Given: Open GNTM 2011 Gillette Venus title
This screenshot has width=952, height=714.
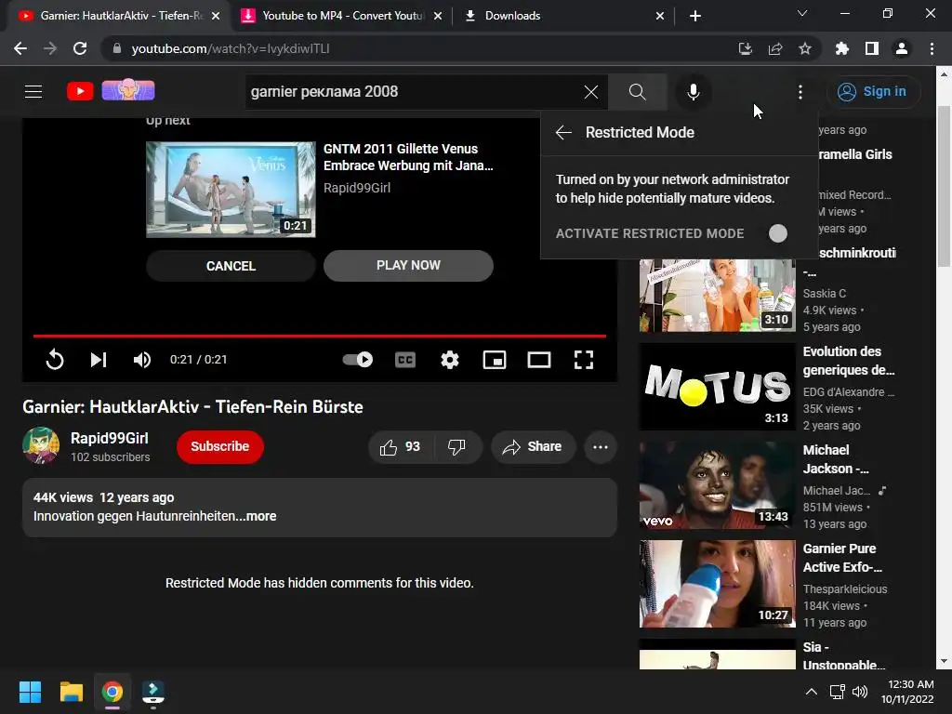Looking at the screenshot, I should coord(408,157).
